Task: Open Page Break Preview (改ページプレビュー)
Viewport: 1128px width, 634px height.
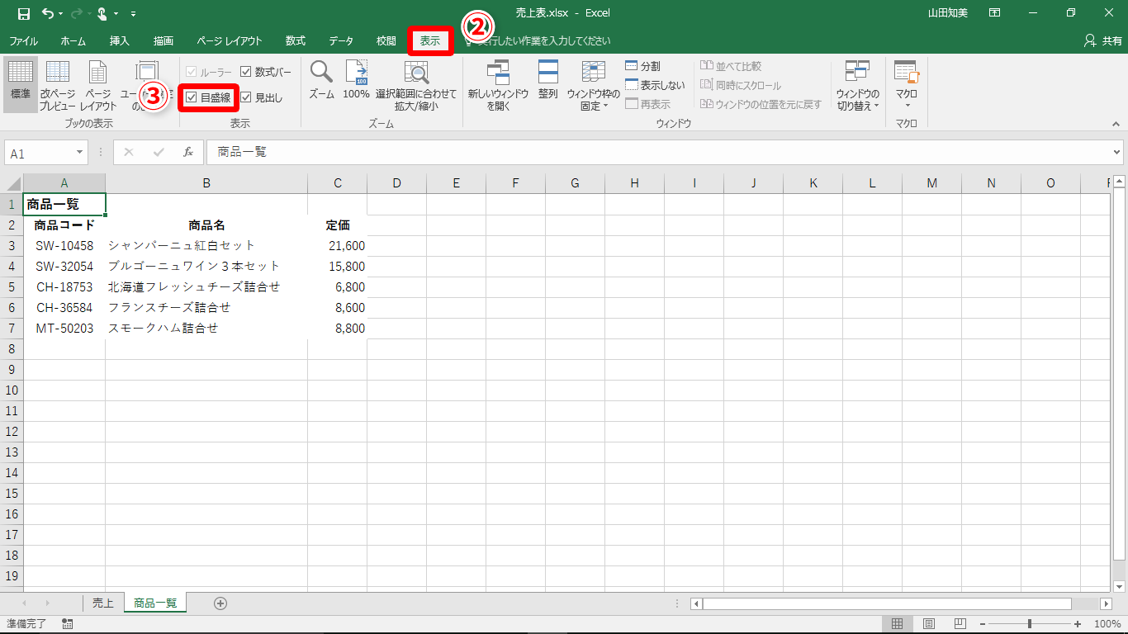Action: 58,86
